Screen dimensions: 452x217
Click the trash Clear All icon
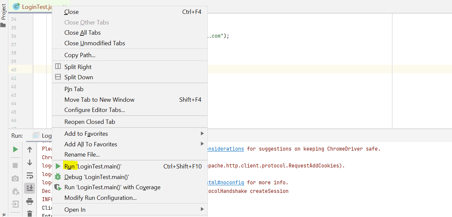pos(30,213)
